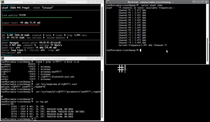Click the 'options cfg80211 ieee80211_regdom=X2' line
Viewport: 210px width, 122px height.
click(x=23, y=87)
